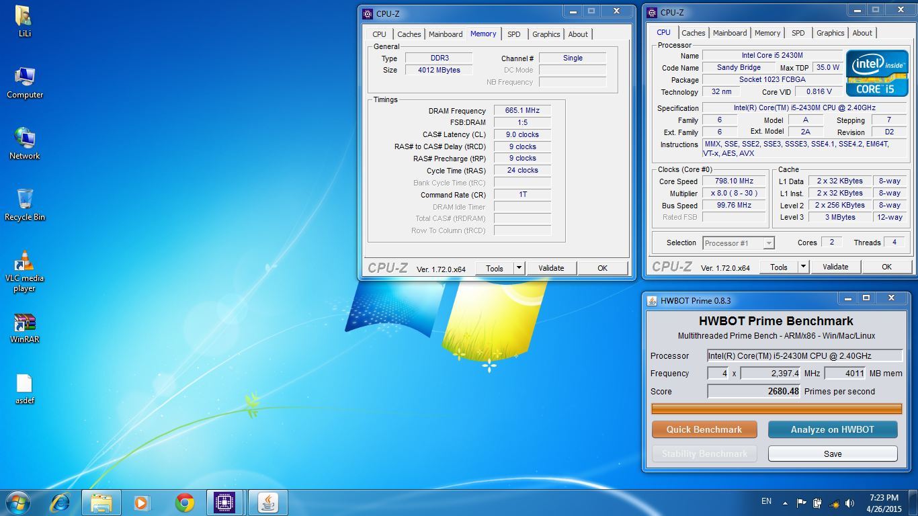Select the asdef file icon
The image size is (918, 516).
click(25, 388)
